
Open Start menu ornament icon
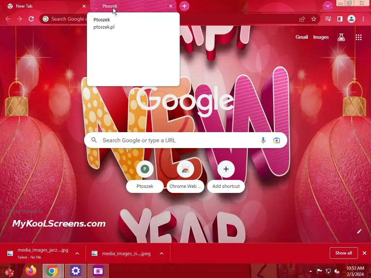click(9, 271)
